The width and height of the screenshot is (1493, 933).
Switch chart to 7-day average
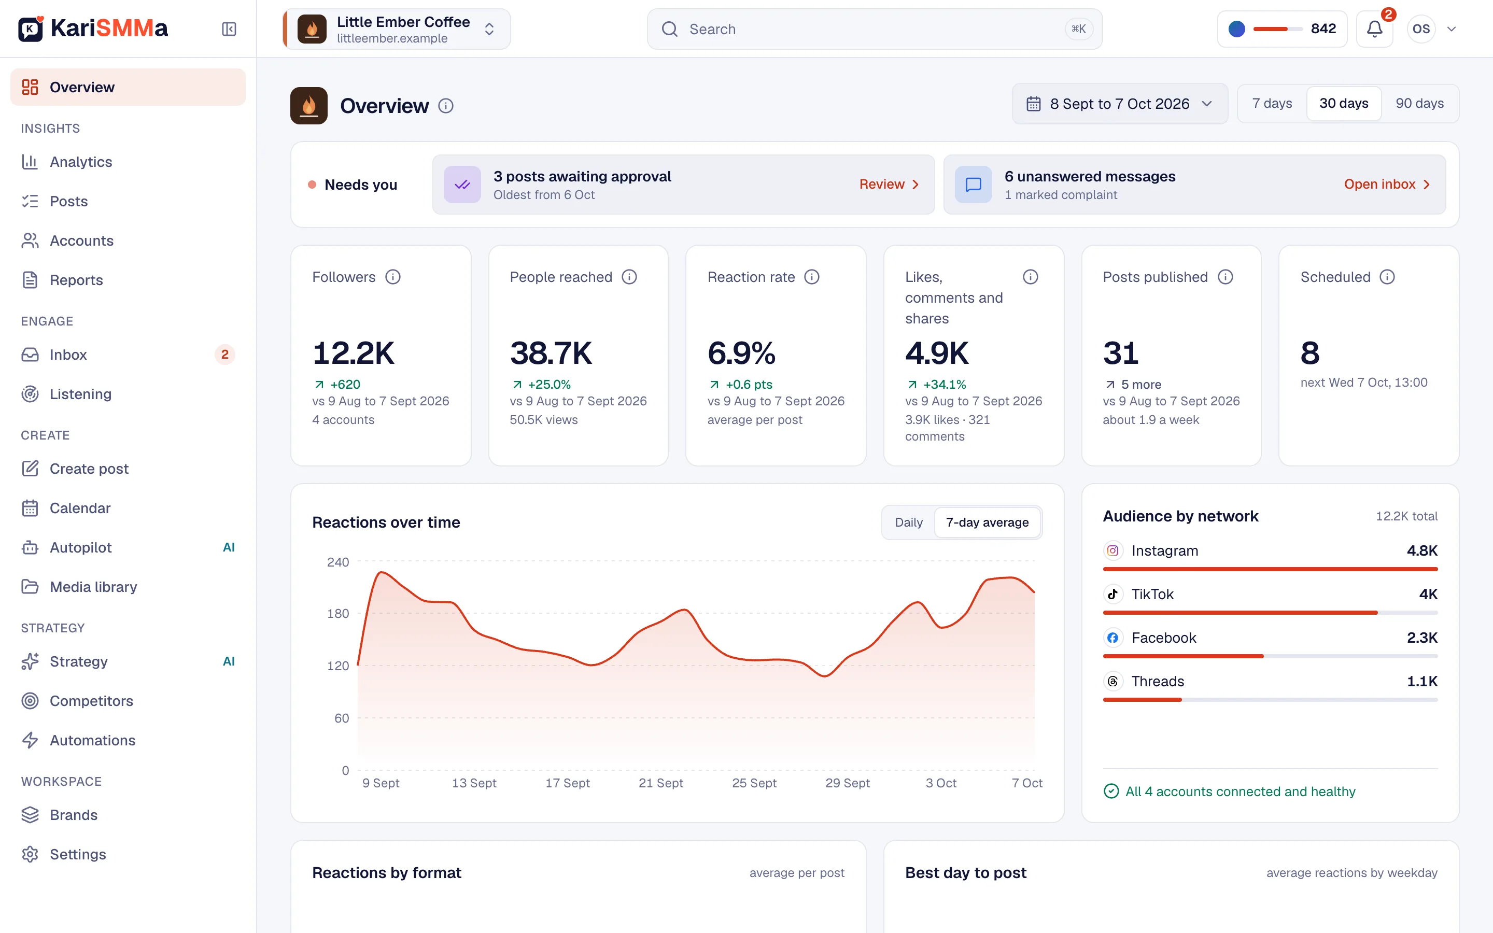click(987, 522)
